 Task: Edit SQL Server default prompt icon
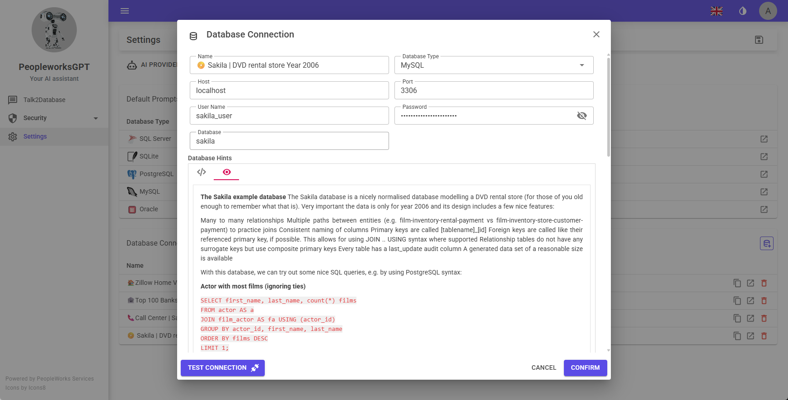tap(764, 139)
